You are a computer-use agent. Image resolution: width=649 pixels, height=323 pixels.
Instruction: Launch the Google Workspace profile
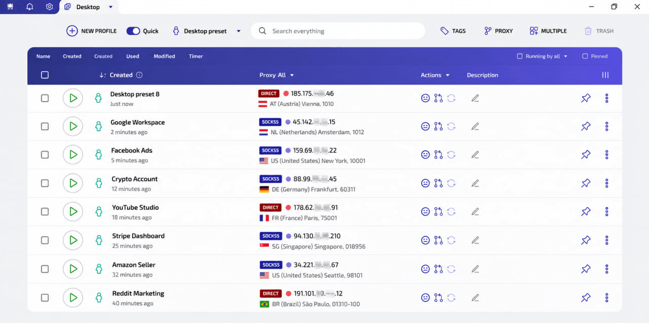73,127
